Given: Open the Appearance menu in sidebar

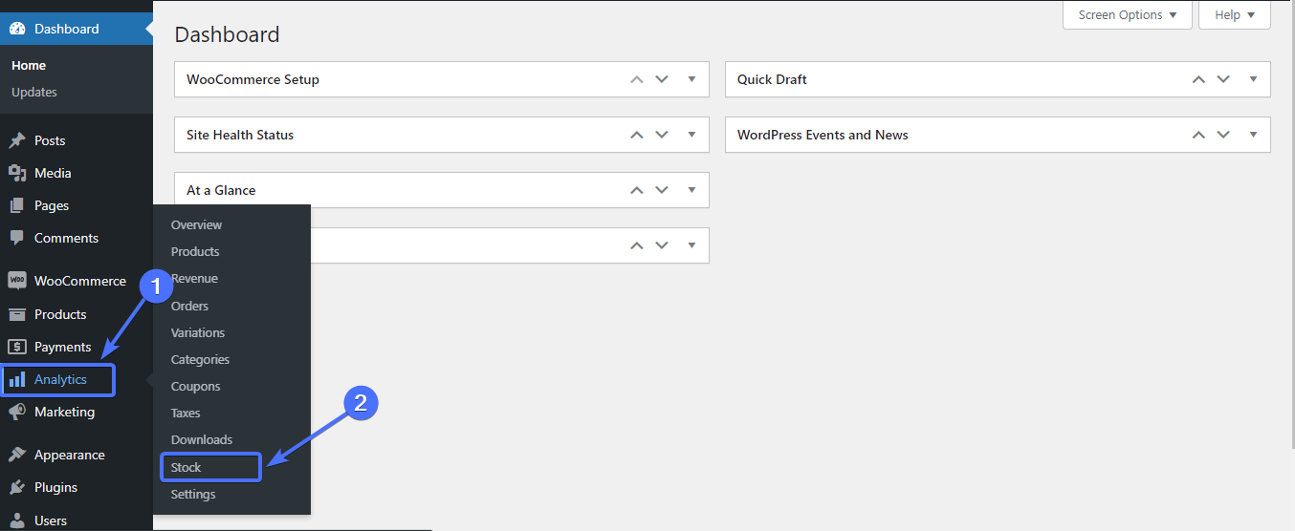Looking at the screenshot, I should [69, 455].
